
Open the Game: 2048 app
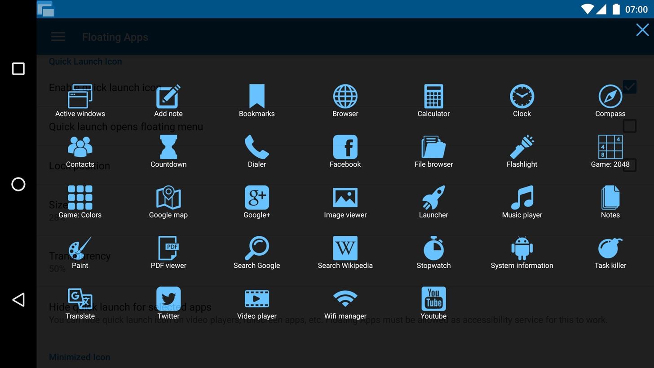[x=610, y=151]
